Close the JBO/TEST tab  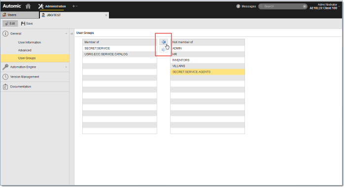(x=106, y=15)
